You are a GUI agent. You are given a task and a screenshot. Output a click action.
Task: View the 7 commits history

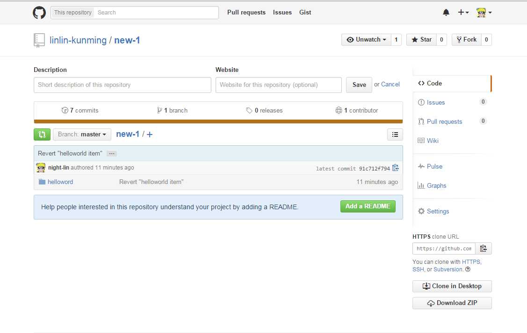(80, 110)
